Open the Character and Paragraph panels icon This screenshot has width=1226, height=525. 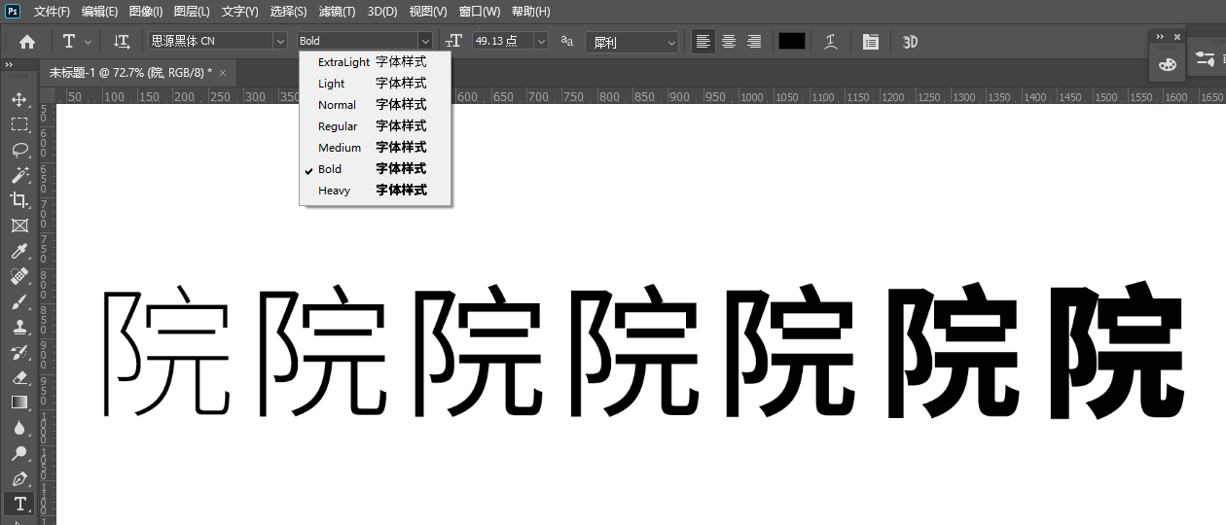[x=870, y=42]
